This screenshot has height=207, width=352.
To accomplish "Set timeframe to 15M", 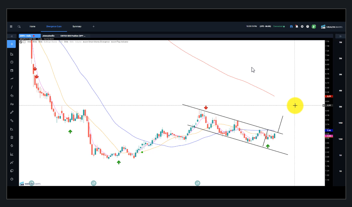I will click(x=340, y=139).
